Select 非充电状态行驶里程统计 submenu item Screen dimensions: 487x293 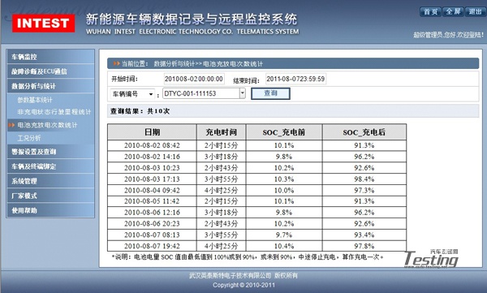click(x=54, y=112)
